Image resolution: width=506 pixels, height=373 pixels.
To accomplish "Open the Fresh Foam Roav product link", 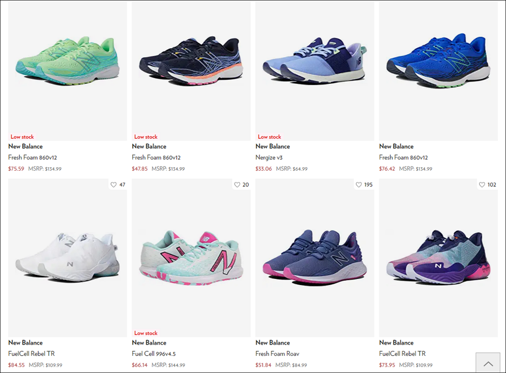I will coord(277,353).
